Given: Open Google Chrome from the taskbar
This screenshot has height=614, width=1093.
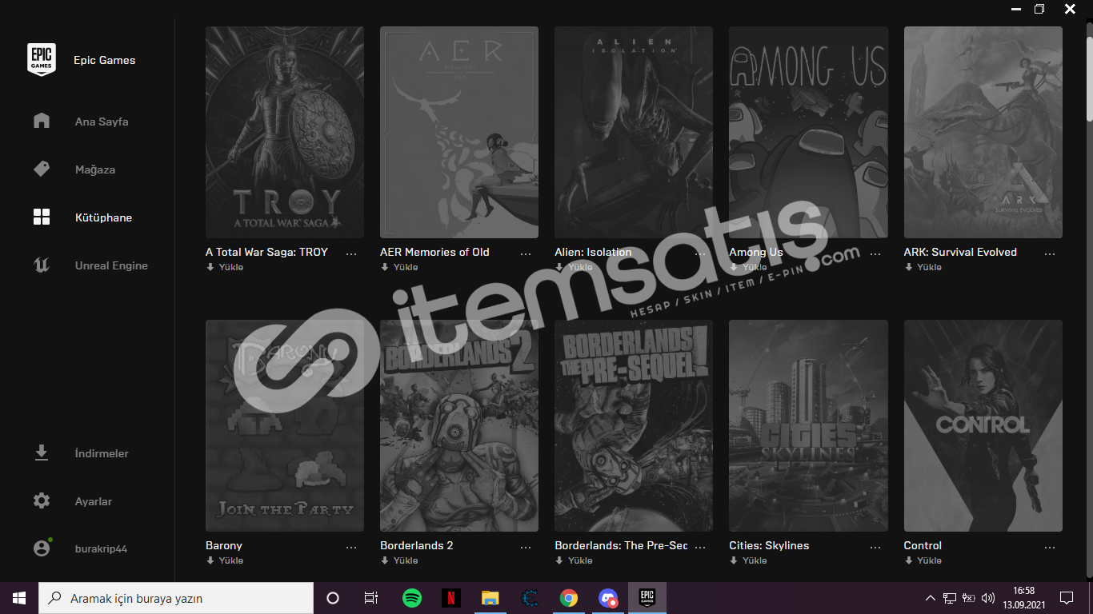Looking at the screenshot, I should click(569, 598).
